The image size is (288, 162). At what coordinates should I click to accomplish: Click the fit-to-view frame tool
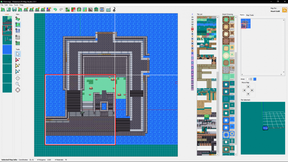[x=18, y=90]
